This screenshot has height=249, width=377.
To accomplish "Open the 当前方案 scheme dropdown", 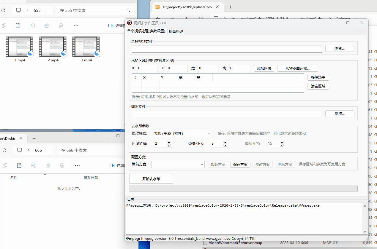I will [x=178, y=164].
